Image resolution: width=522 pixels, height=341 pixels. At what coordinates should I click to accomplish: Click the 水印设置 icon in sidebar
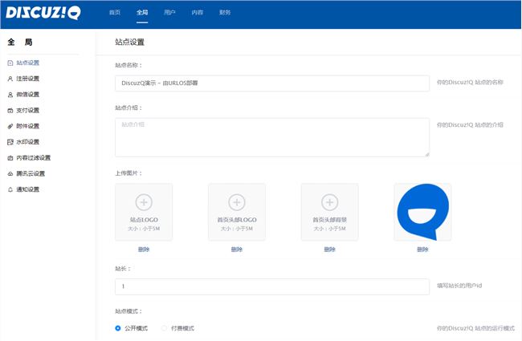(10, 142)
